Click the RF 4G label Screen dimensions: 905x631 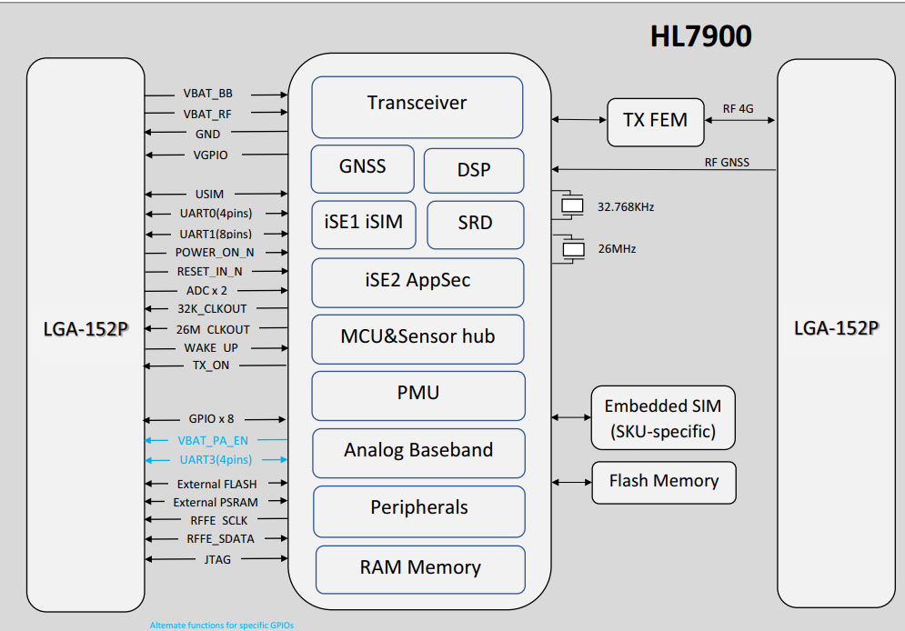[739, 109]
